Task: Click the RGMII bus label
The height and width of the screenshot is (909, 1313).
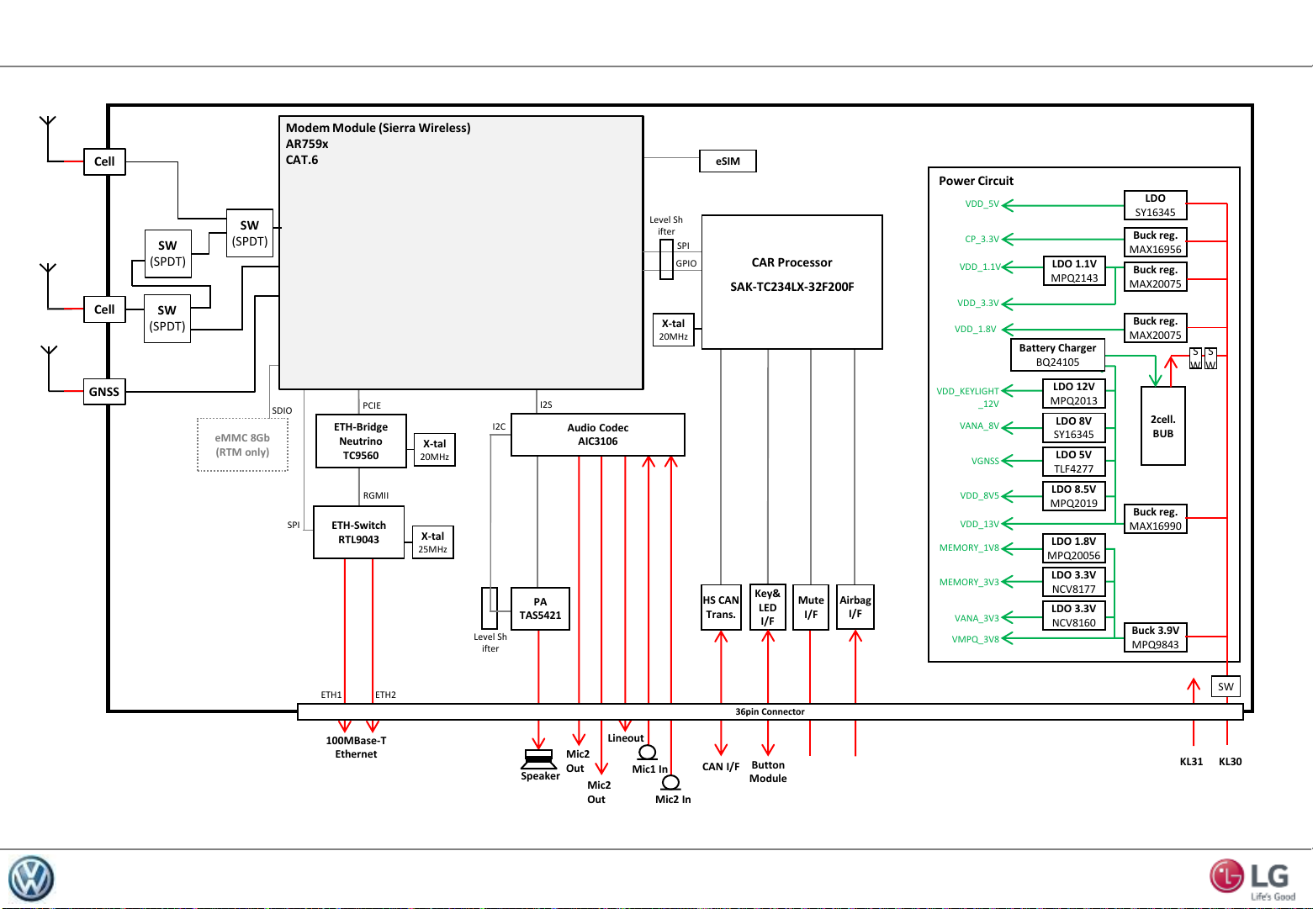Action: click(376, 496)
